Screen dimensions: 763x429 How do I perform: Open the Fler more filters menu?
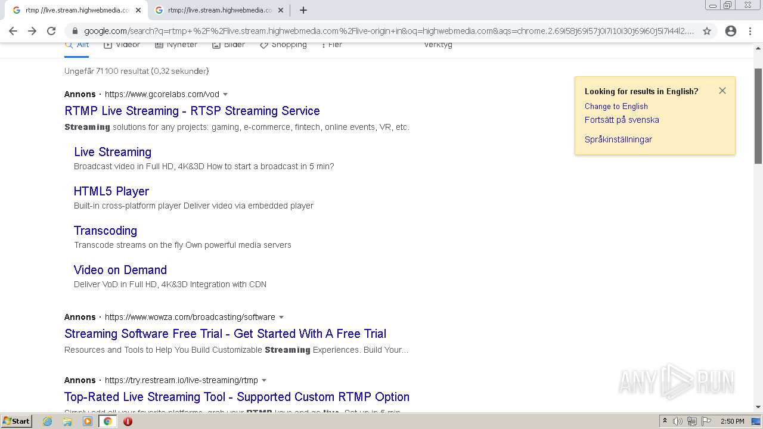pos(331,45)
